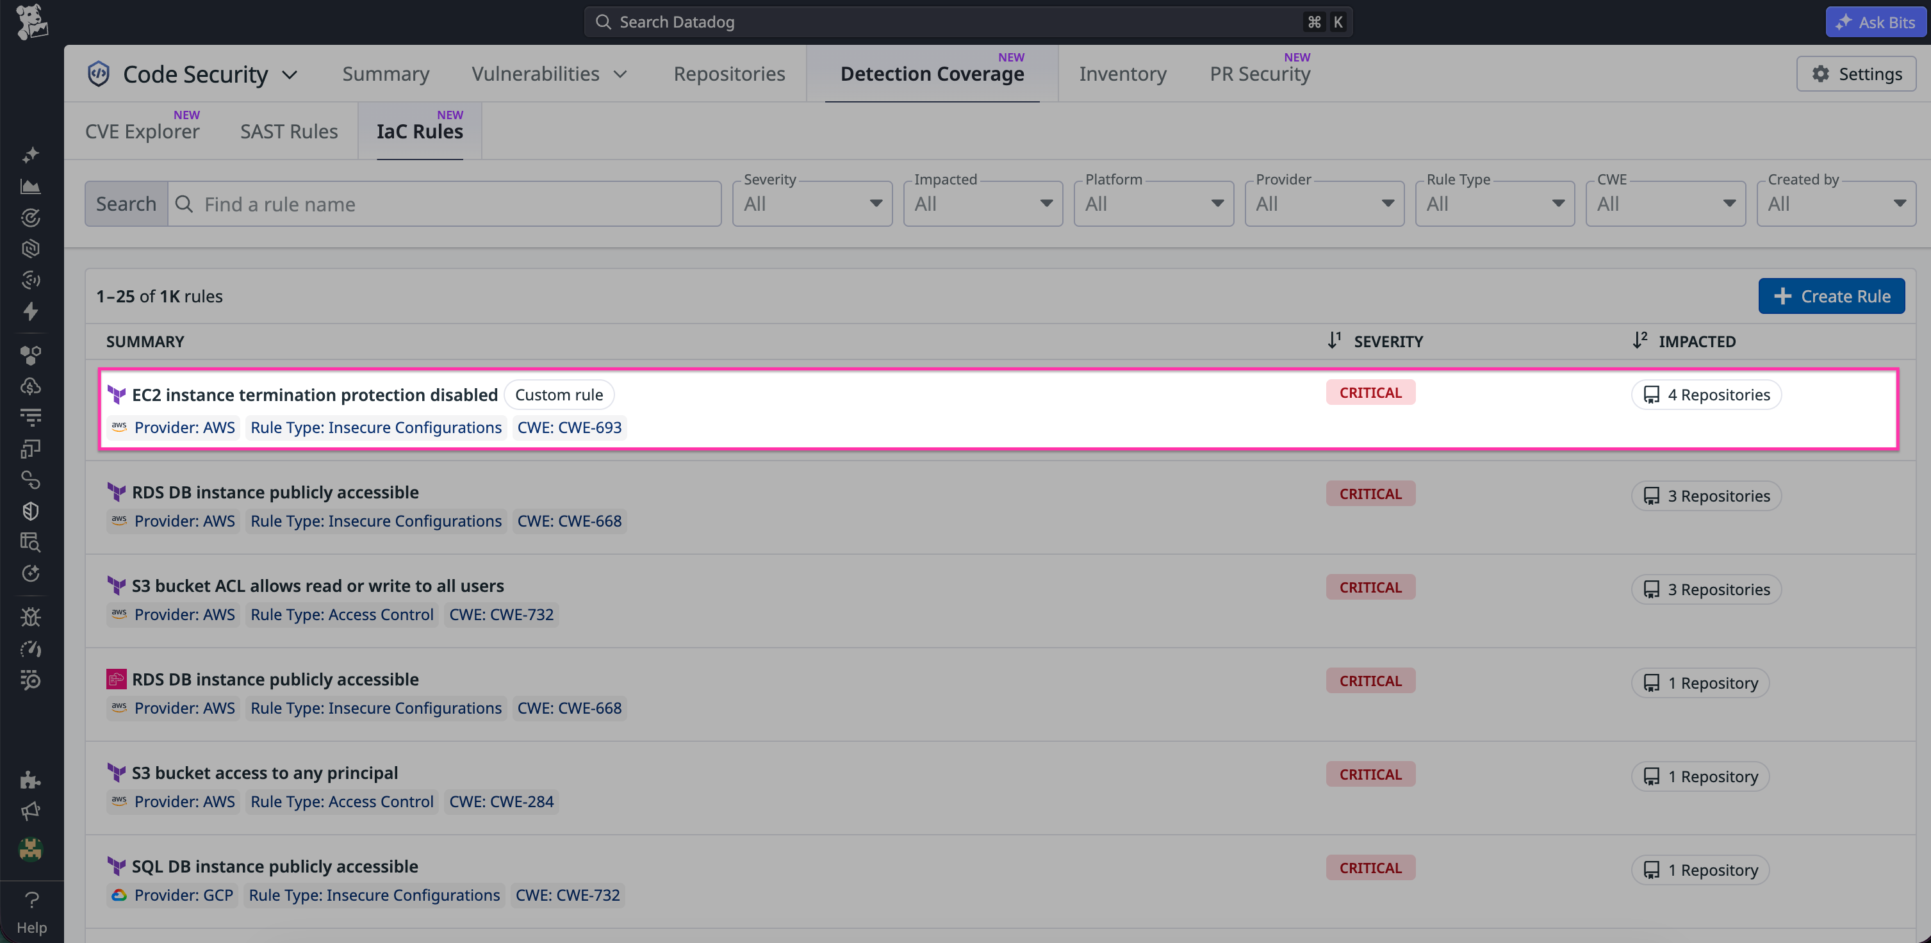
Task: Open the bug tracking sidebar icon
Action: [x=31, y=617]
